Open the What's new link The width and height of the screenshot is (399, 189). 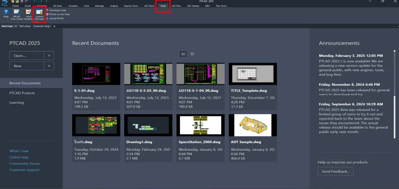pyautogui.click(x=19, y=151)
